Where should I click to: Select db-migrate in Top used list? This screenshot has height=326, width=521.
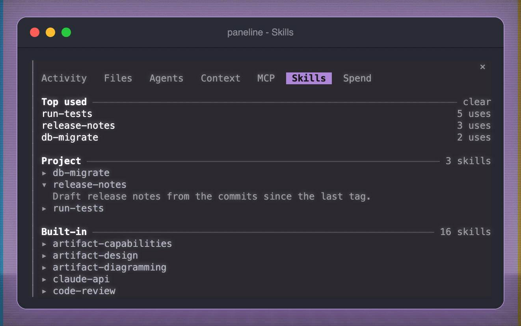click(266, 137)
